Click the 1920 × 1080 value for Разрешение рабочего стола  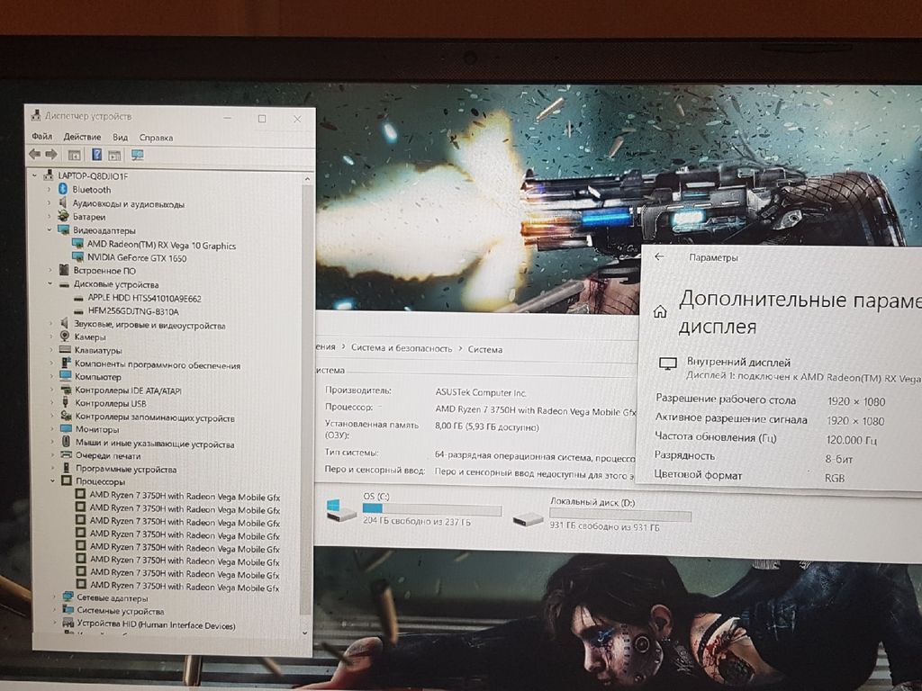coord(856,402)
